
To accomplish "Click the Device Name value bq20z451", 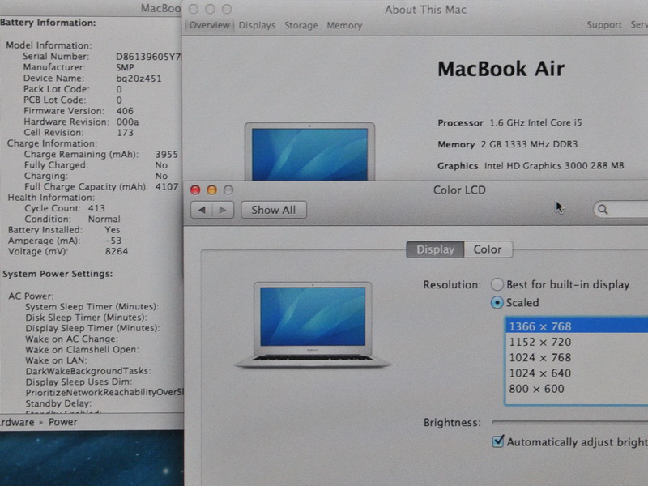I will point(139,79).
